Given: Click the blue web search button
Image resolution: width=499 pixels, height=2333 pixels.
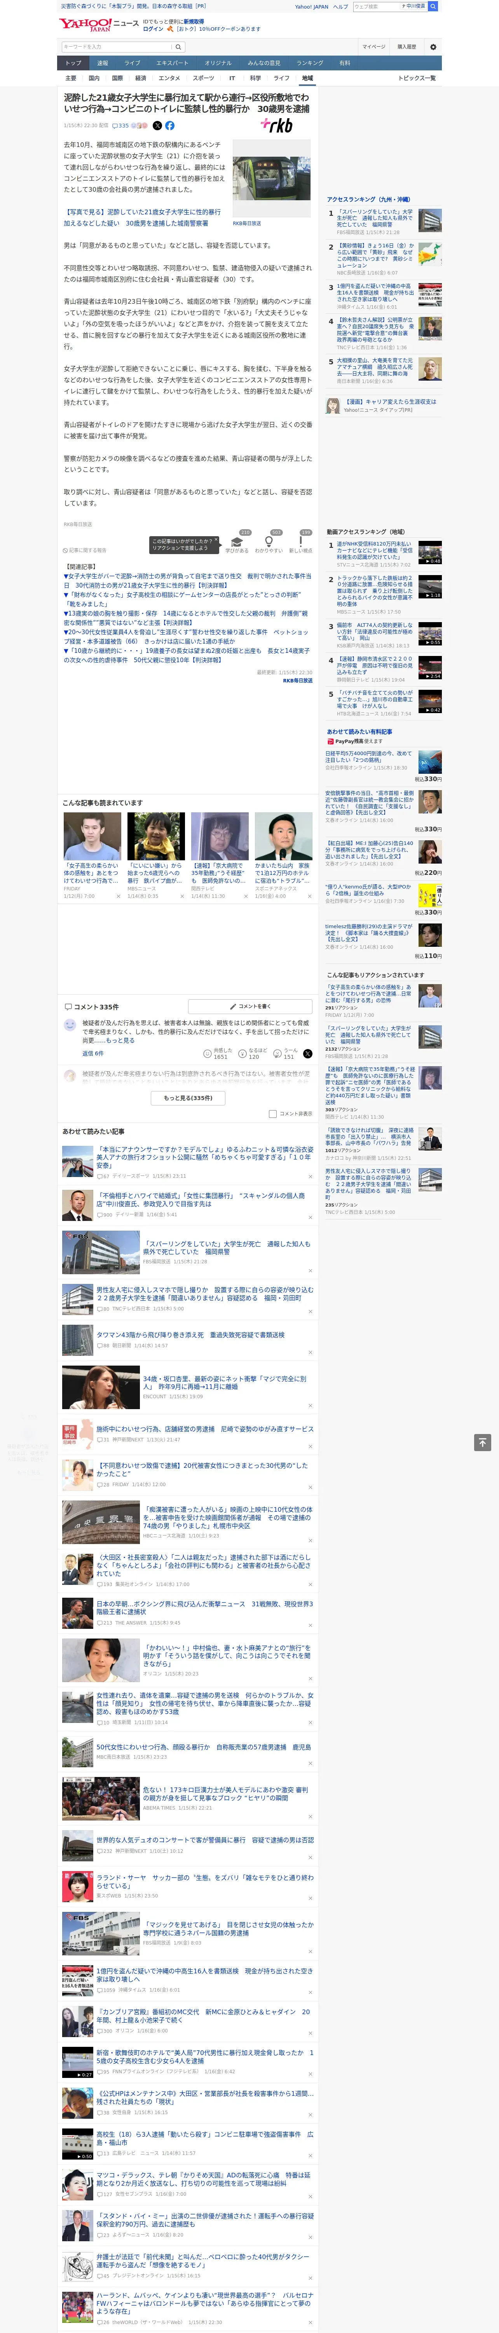Looking at the screenshot, I should [433, 6].
